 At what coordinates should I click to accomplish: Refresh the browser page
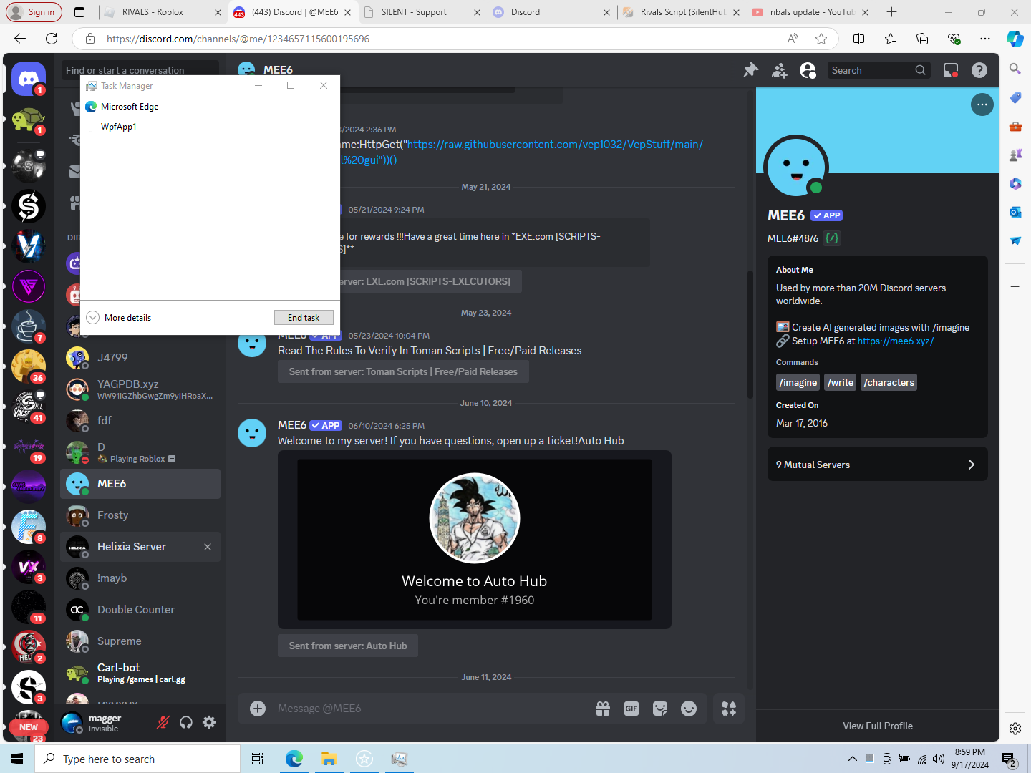[x=52, y=39]
